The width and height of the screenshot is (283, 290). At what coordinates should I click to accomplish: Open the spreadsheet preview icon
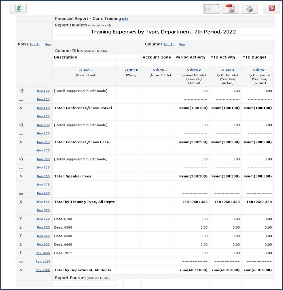212,8
